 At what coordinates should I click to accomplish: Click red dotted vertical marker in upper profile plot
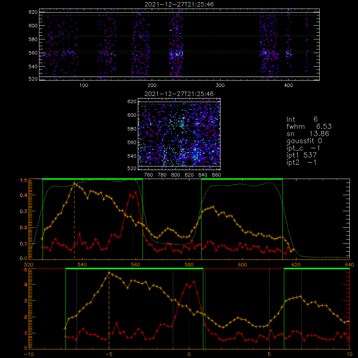point(133,220)
